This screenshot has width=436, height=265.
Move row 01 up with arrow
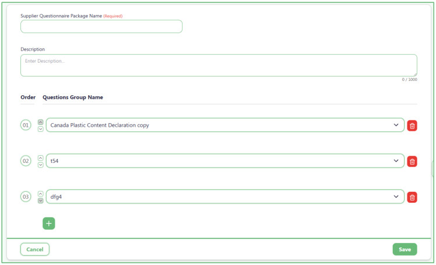pyautogui.click(x=40, y=122)
